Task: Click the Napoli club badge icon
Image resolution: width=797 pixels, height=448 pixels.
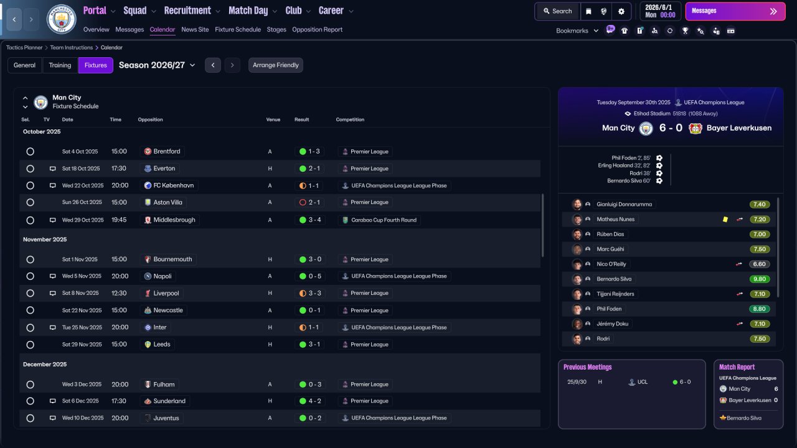Action: point(148,276)
